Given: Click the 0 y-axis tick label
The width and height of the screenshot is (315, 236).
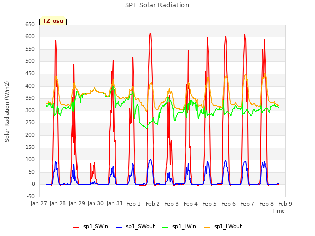Looking at the screenshot, I should pyautogui.click(x=33, y=184).
